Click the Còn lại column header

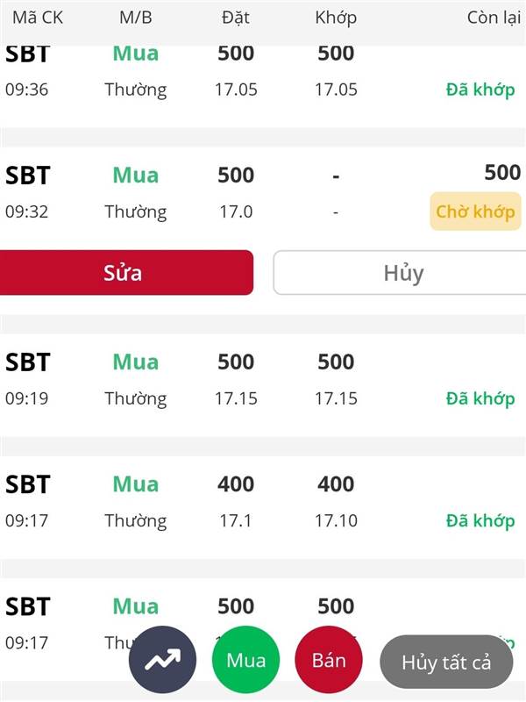coord(494,18)
